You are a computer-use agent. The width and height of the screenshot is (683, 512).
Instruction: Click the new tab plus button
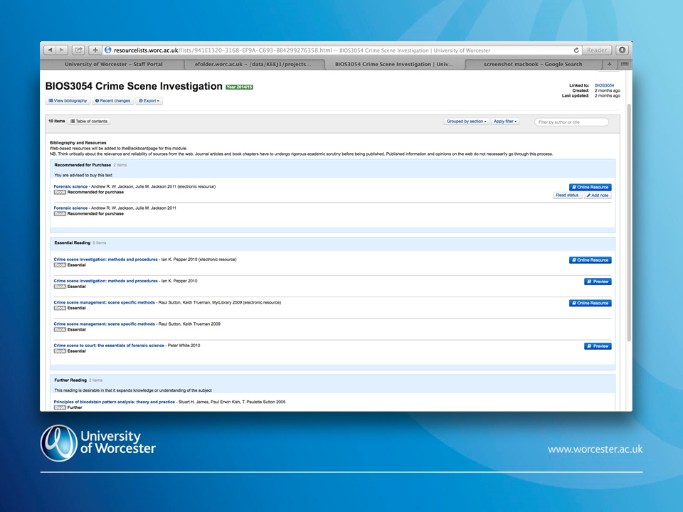(x=609, y=64)
